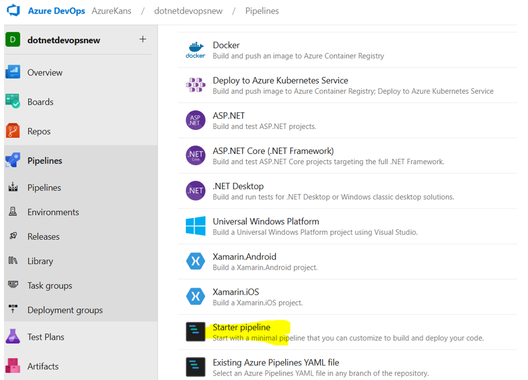Open Releases via its sidebar icon

13,236
